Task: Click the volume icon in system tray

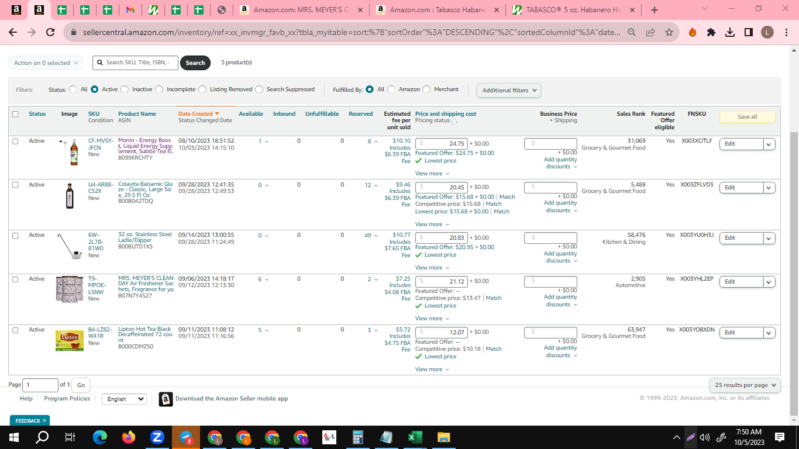Action: point(705,437)
